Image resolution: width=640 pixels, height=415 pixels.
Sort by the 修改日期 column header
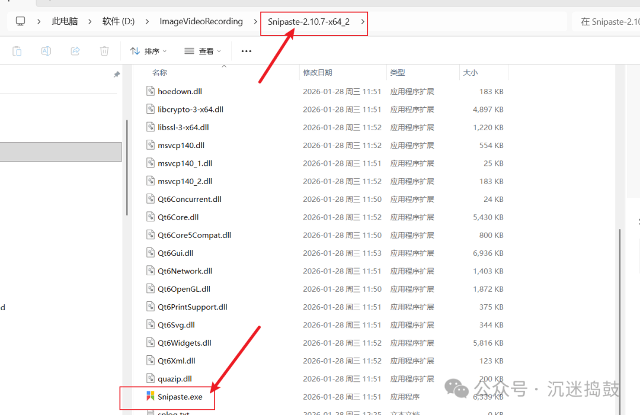pyautogui.click(x=318, y=72)
